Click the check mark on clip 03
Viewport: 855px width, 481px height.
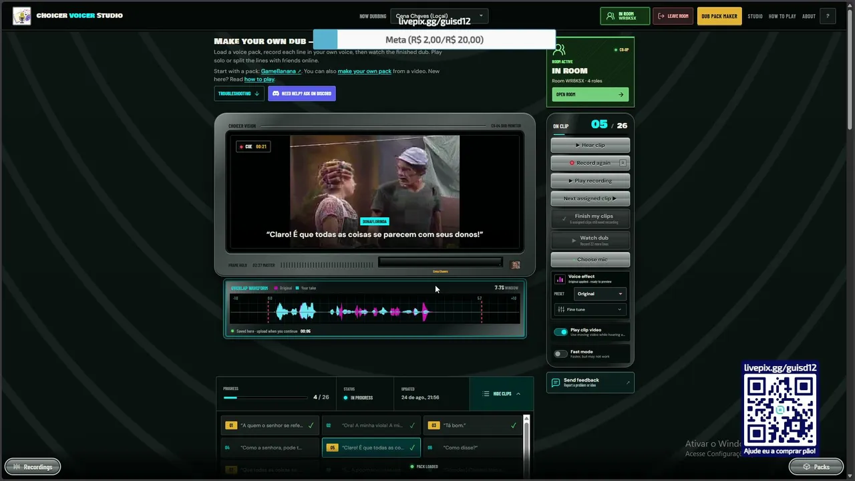(x=514, y=426)
